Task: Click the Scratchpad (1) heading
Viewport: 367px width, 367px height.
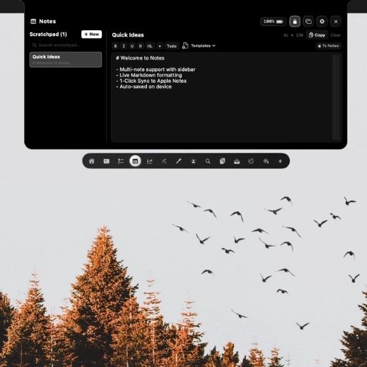Action: tap(48, 34)
